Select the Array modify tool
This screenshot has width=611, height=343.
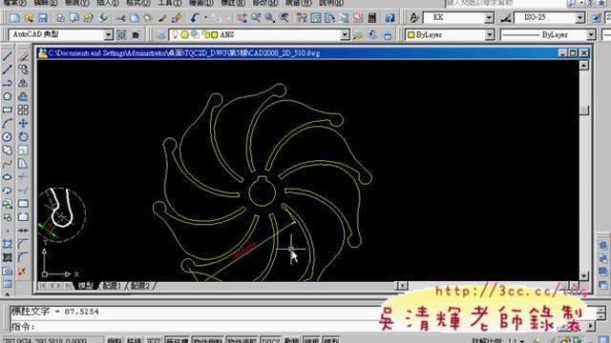23,111
